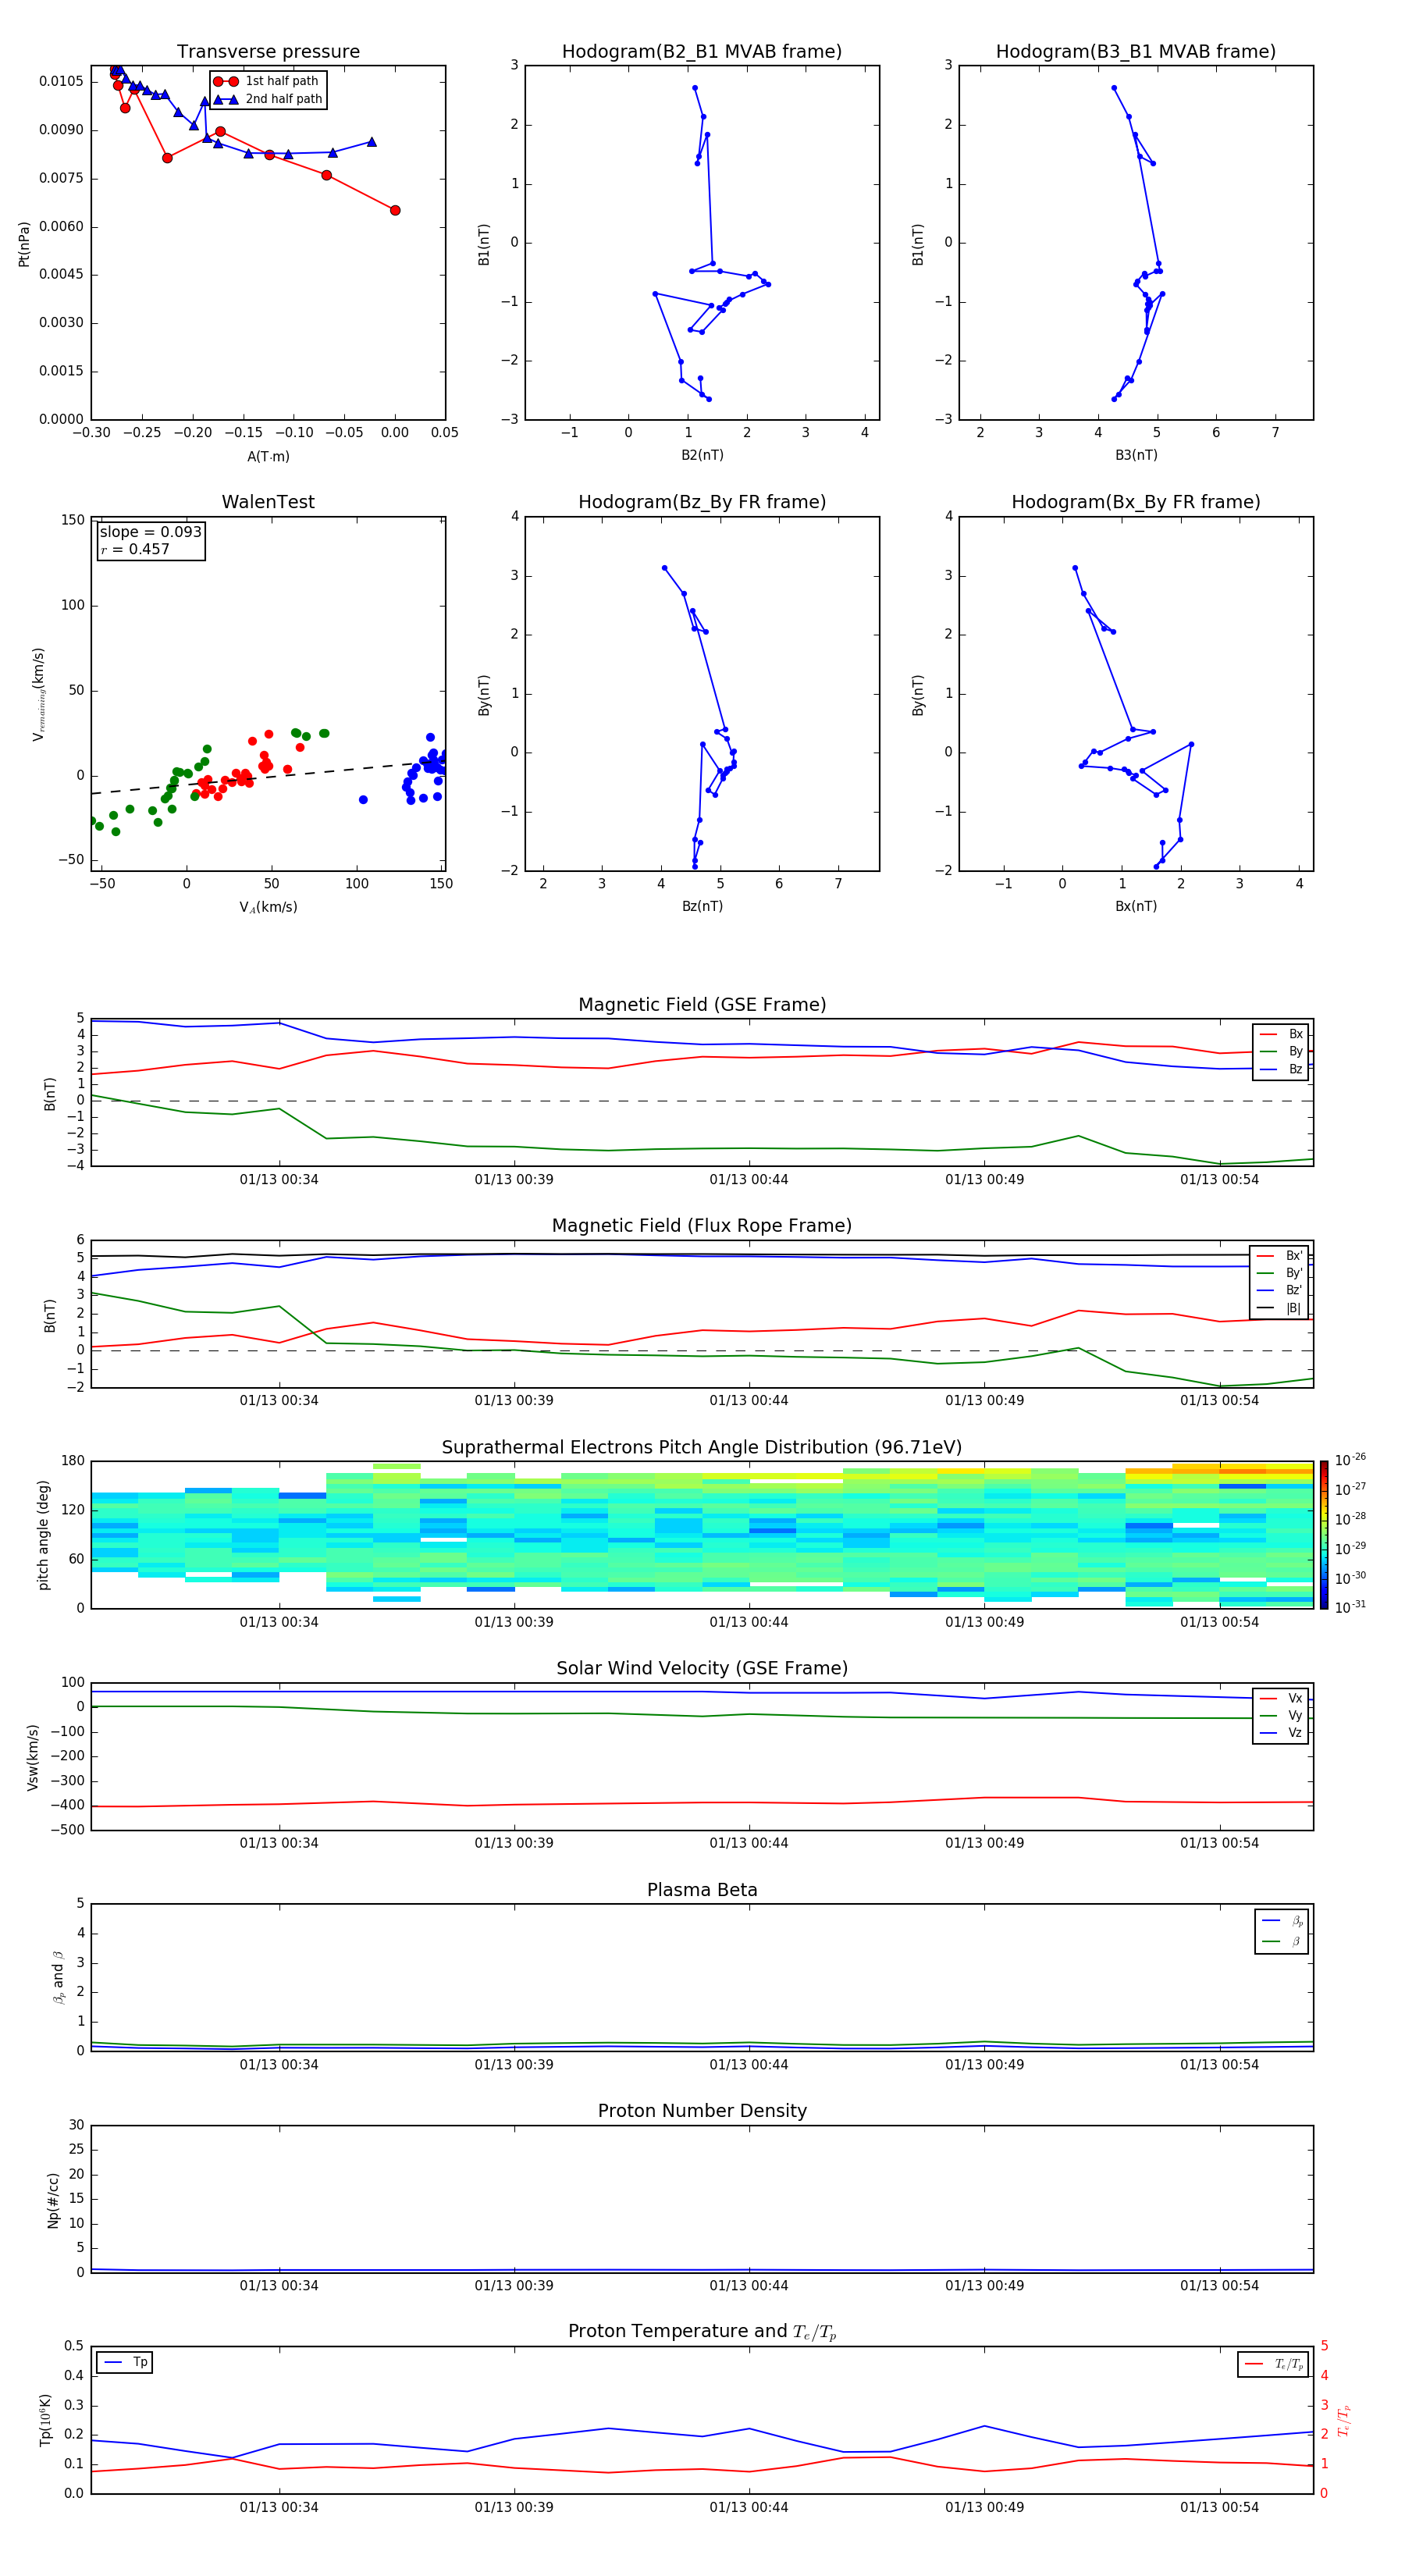Screen dimensions: 1405x2576
Task: Click the 'pitch angle (deg)' y-axis label
Action: click(x=43, y=1535)
